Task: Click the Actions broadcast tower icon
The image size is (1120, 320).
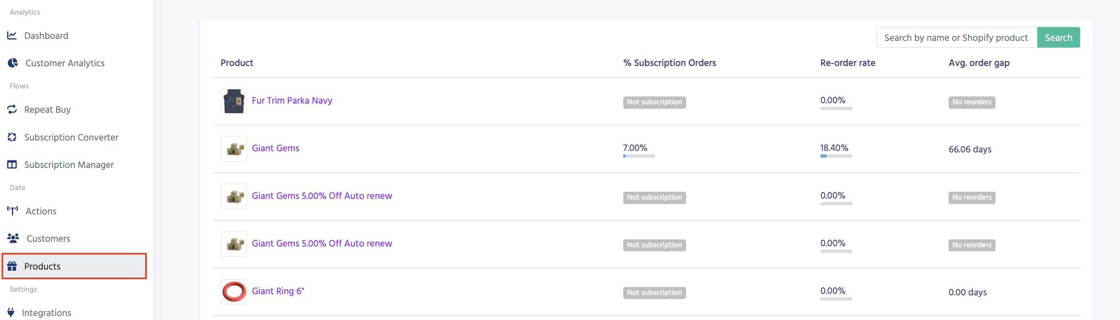Action: [x=13, y=211]
